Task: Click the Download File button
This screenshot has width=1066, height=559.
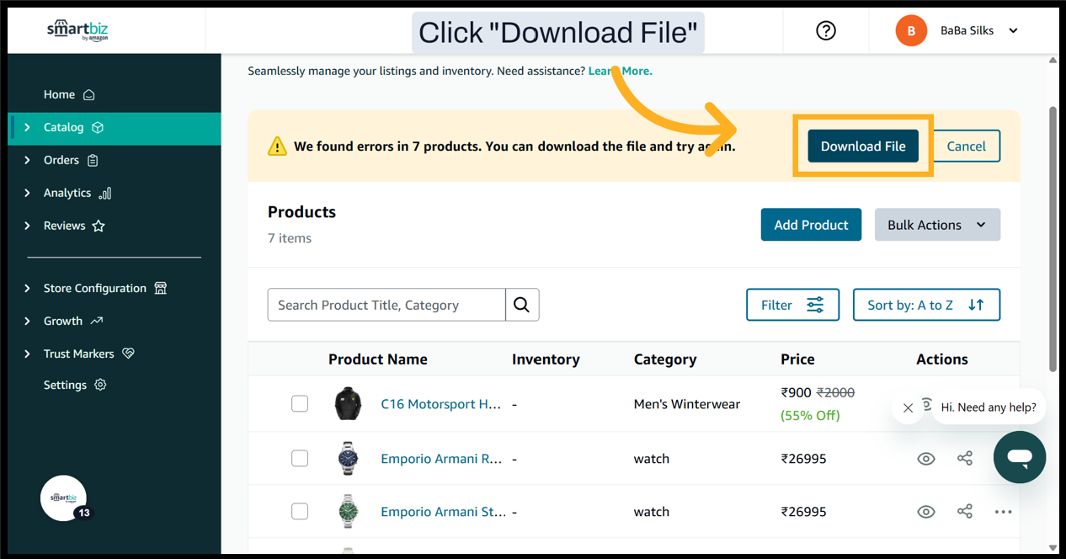Action: point(863,146)
